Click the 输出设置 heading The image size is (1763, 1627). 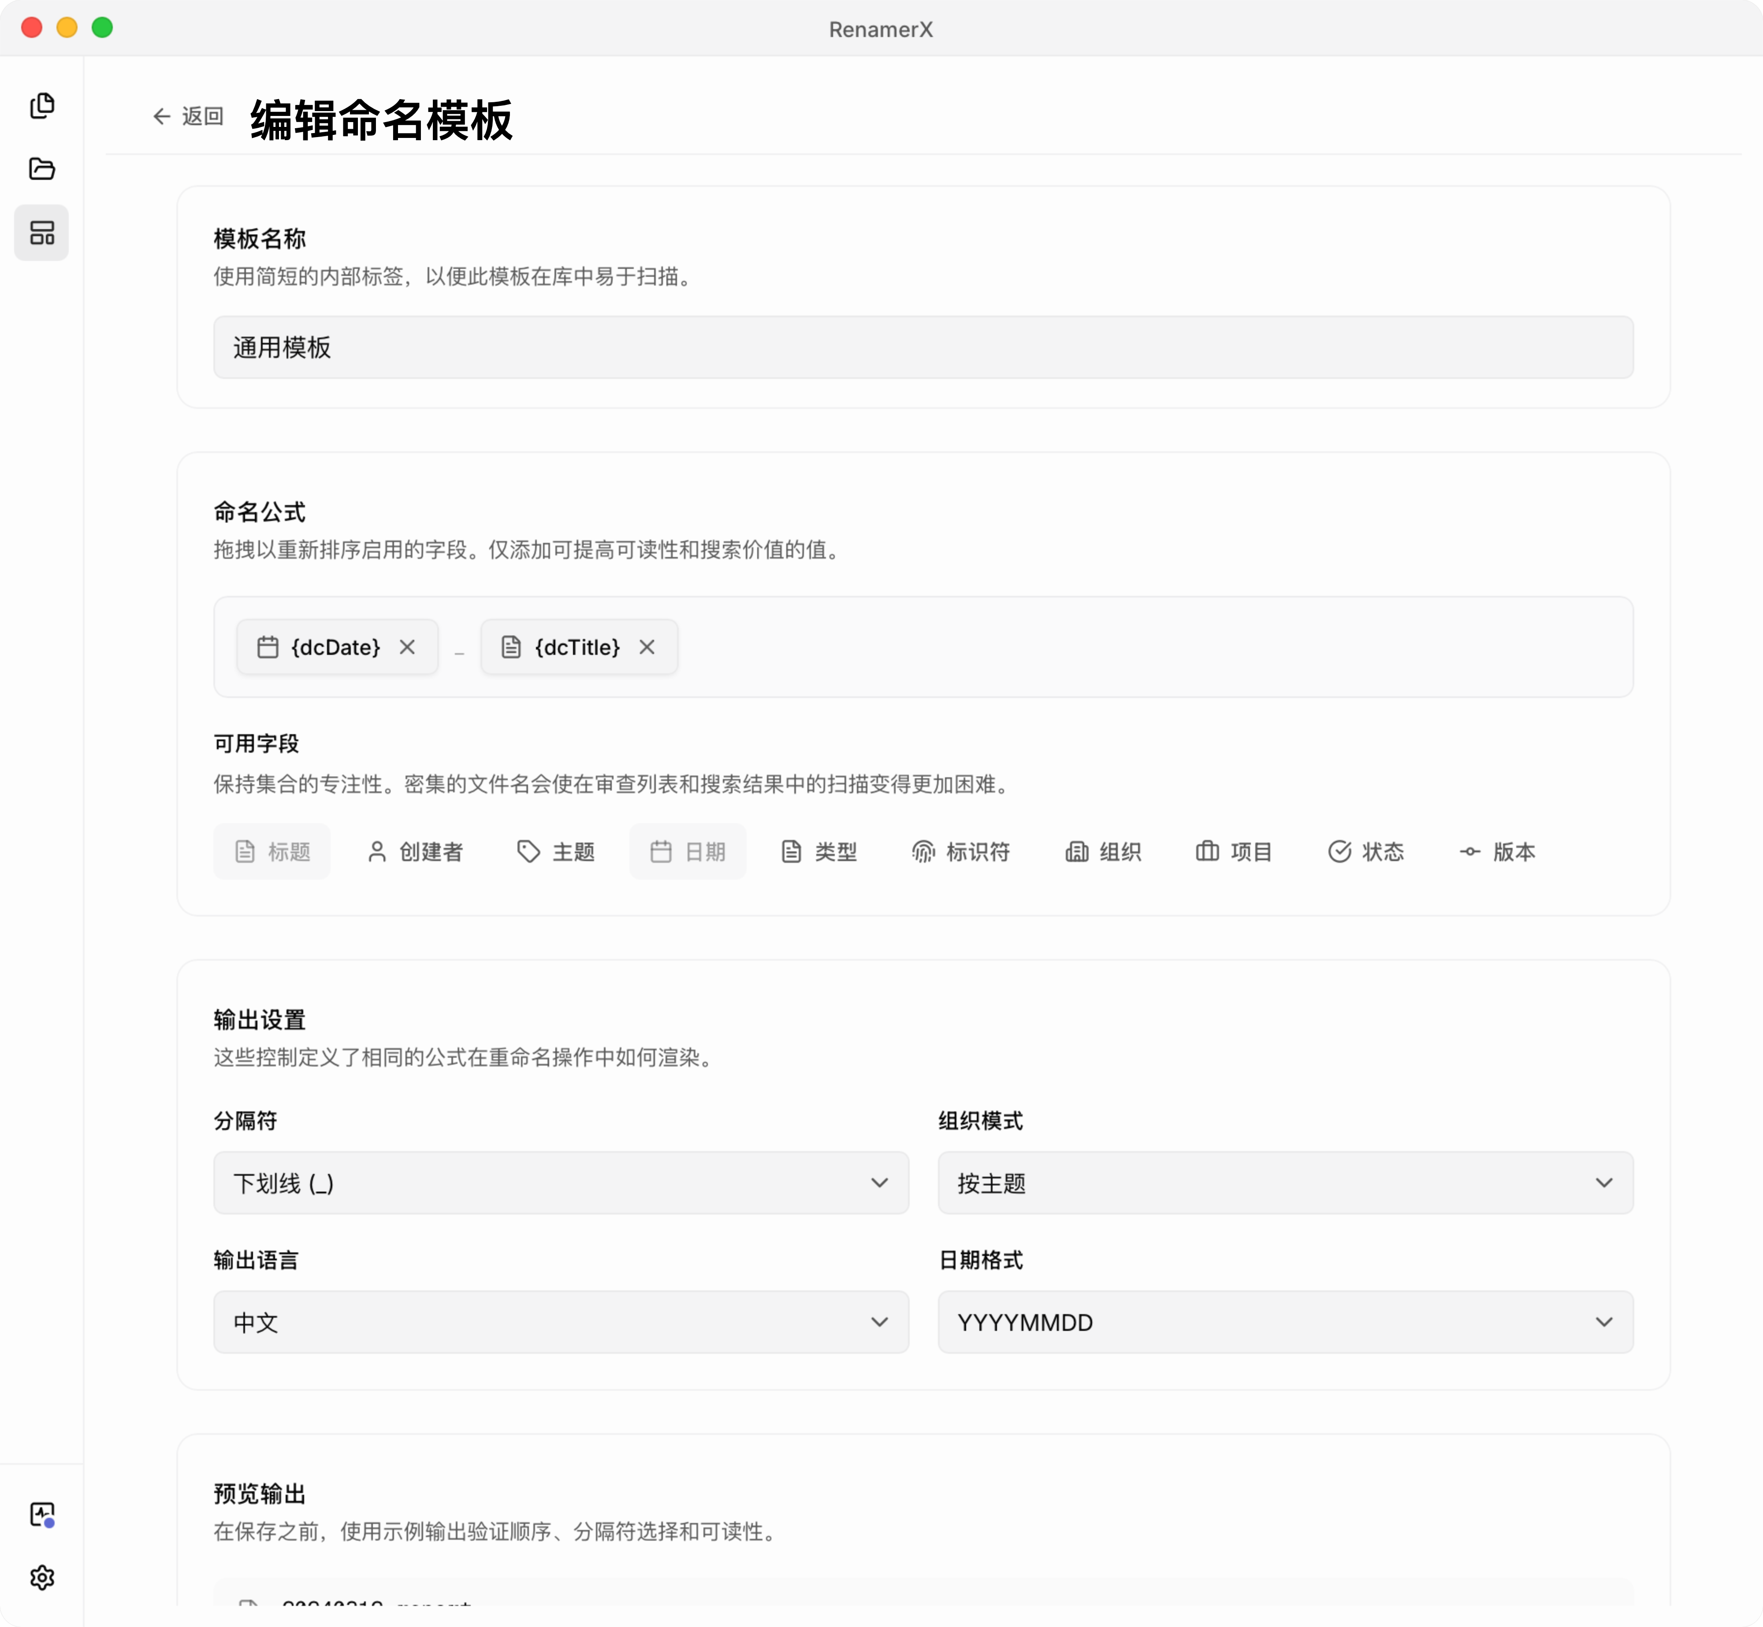tap(260, 1019)
